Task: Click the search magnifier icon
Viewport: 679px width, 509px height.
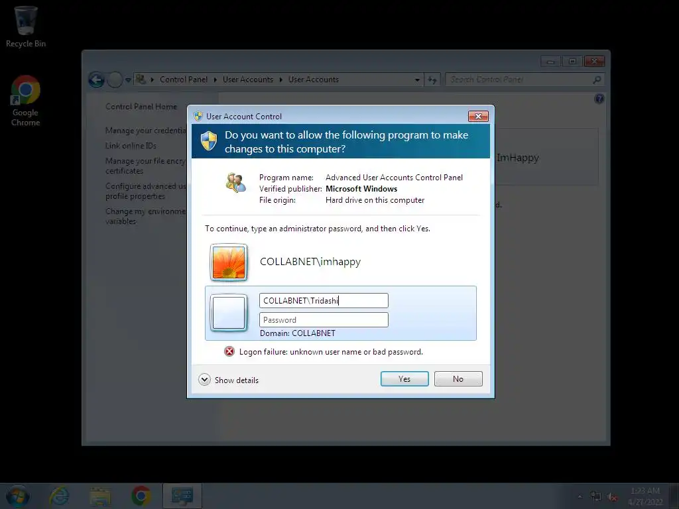Action: (x=597, y=80)
